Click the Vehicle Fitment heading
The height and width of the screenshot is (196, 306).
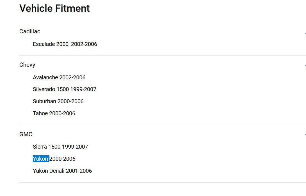(x=54, y=8)
